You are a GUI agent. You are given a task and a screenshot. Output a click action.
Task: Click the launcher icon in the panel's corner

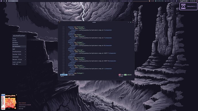click(1, 1)
